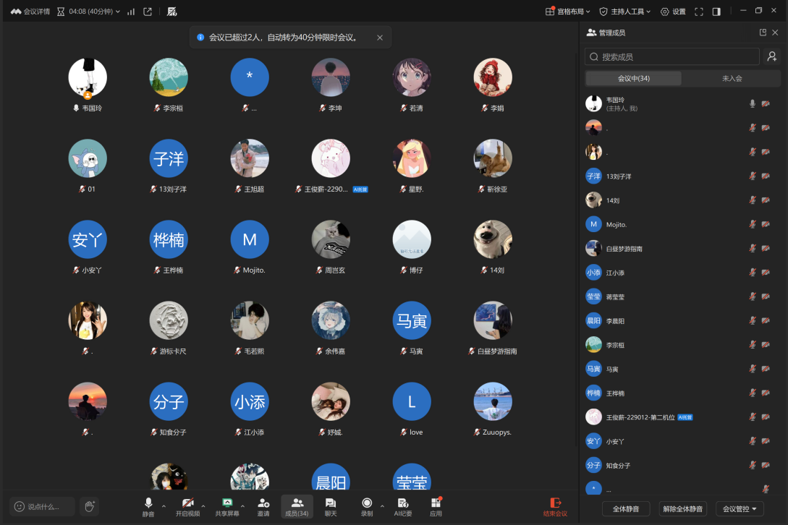The width and height of the screenshot is (788, 525).
Task: Start recording with the 录制 icon
Action: [367, 503]
